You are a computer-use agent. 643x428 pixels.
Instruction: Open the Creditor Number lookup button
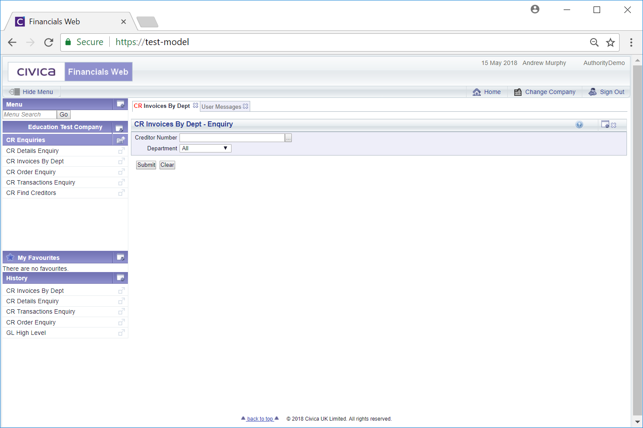click(288, 138)
